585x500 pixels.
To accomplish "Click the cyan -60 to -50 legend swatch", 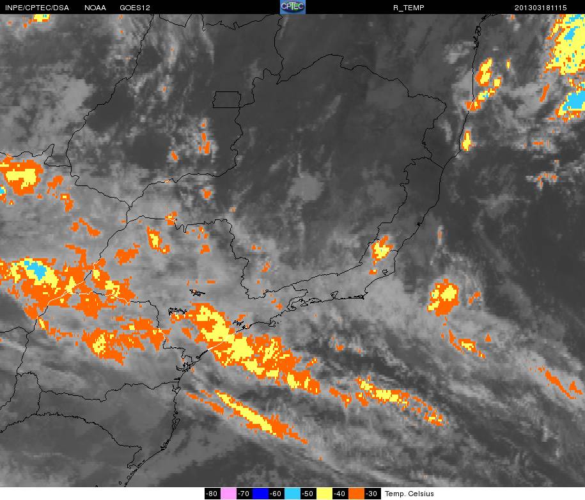I will (x=293, y=494).
